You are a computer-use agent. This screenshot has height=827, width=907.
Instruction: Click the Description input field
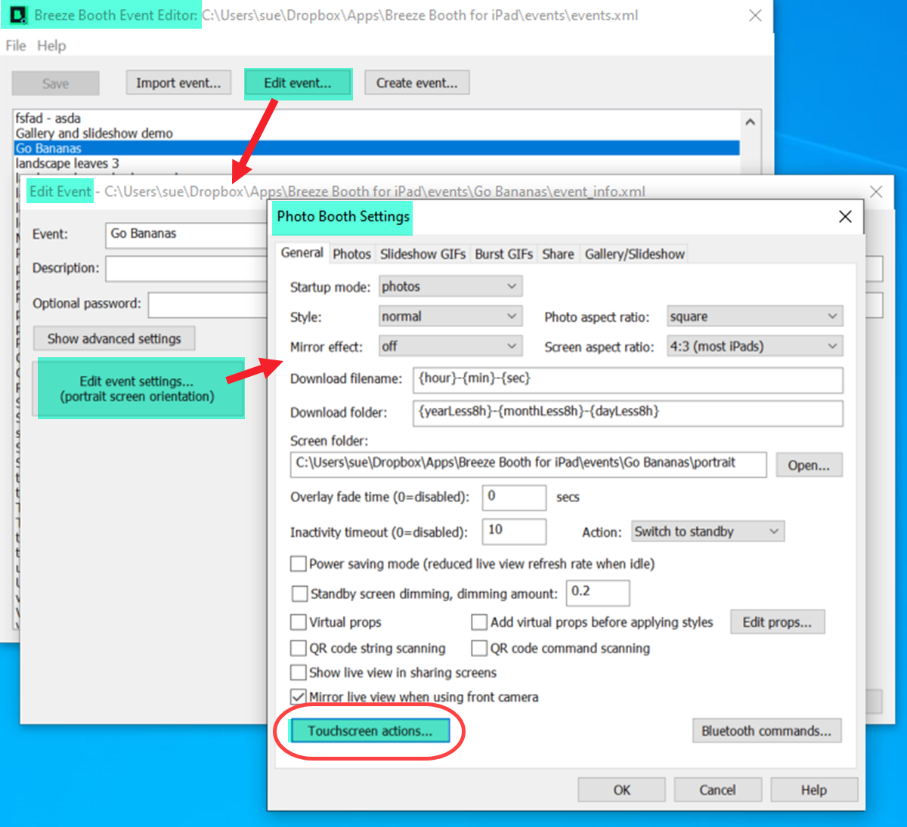click(187, 268)
